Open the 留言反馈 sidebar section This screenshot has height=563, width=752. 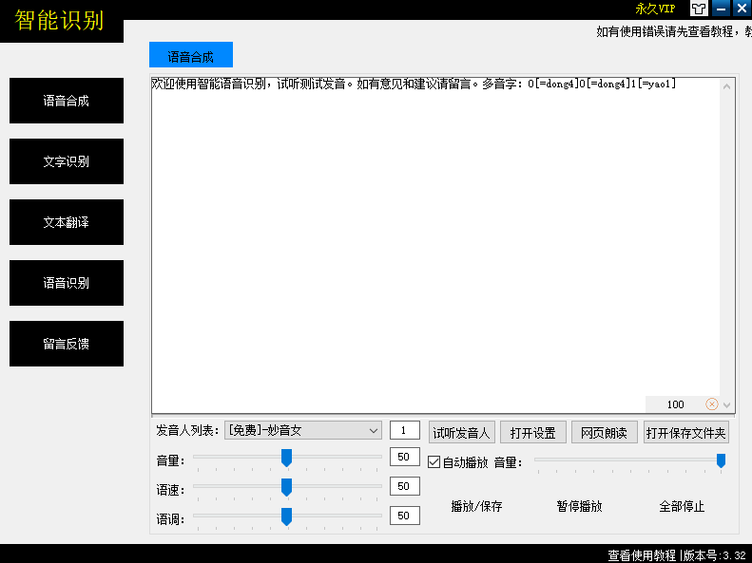pyautogui.click(x=67, y=344)
